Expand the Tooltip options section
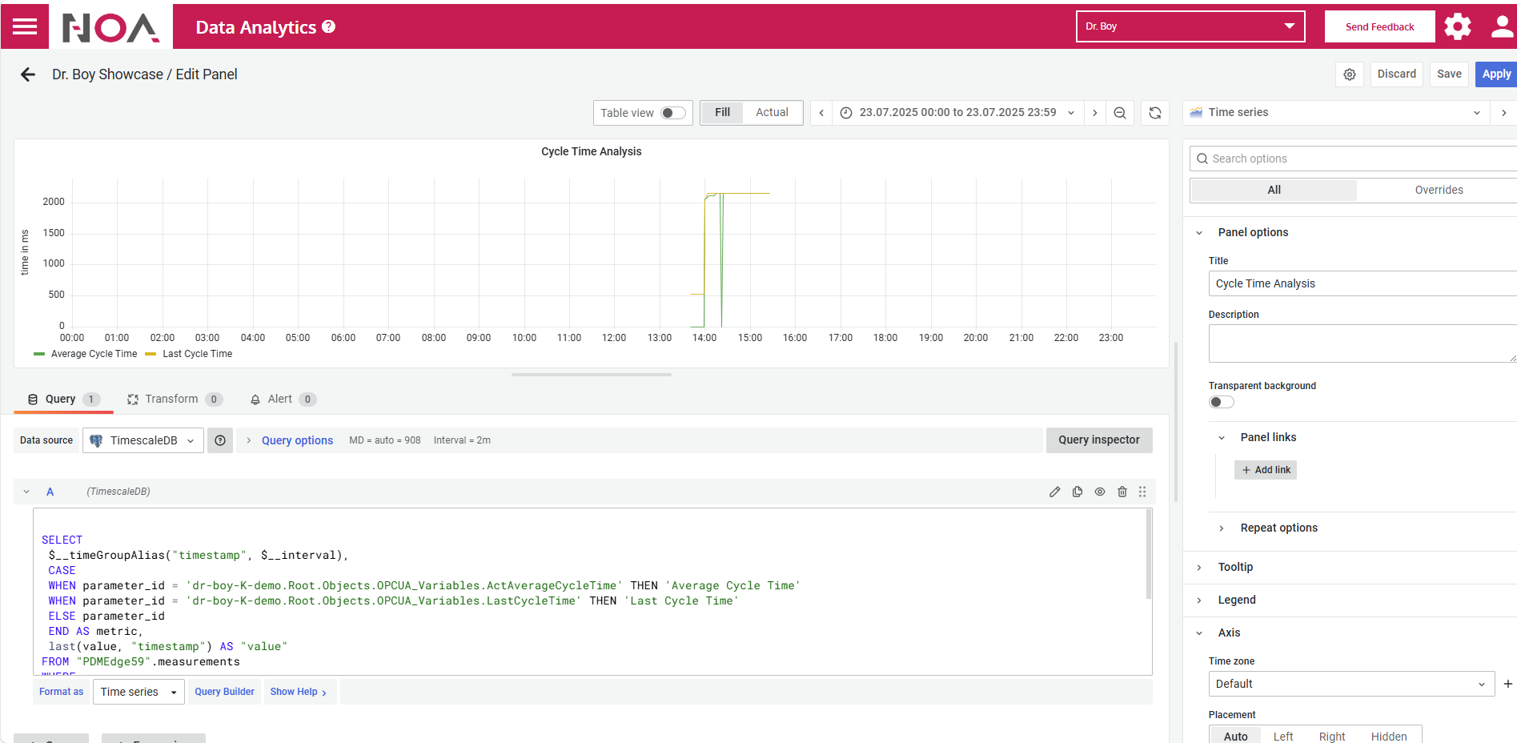The height and width of the screenshot is (743, 1517). tap(1235, 567)
